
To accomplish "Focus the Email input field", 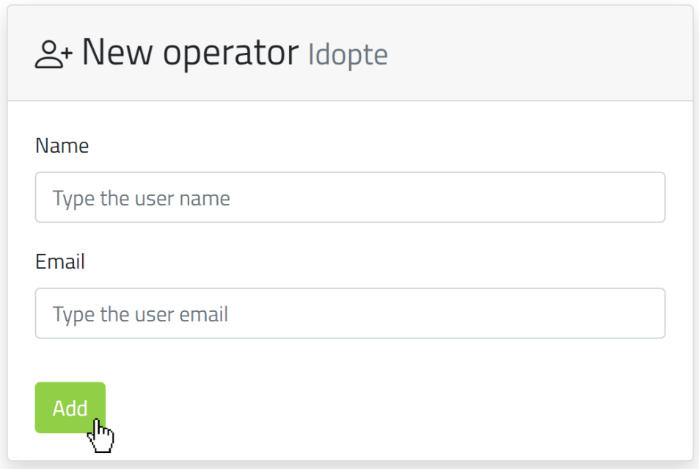I will tap(350, 313).
